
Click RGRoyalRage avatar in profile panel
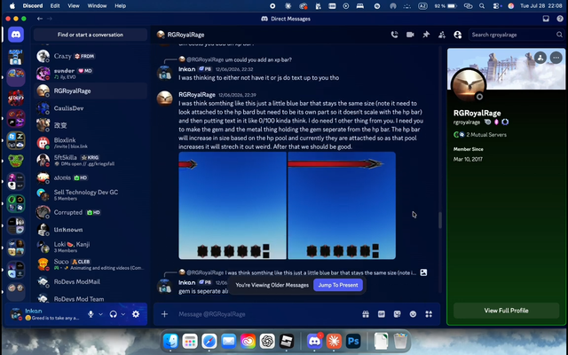(469, 85)
